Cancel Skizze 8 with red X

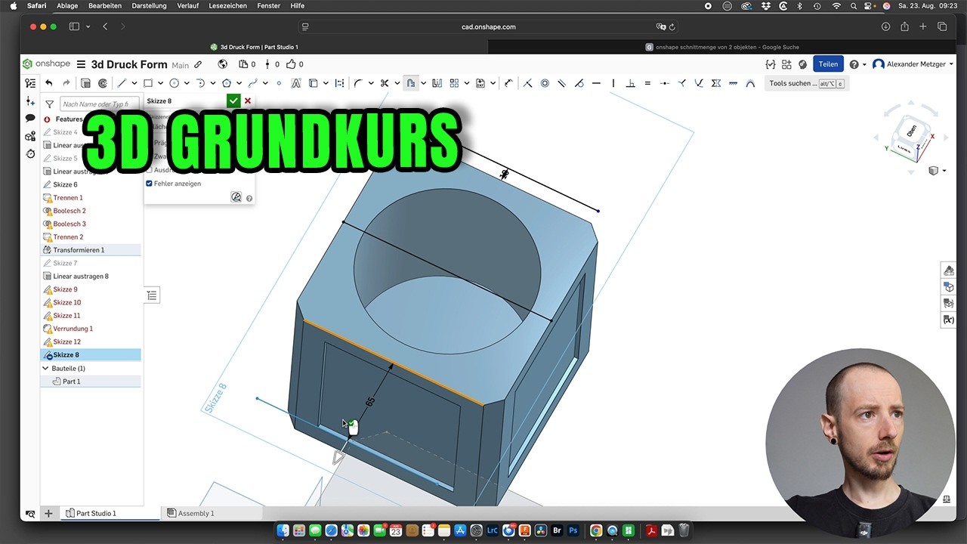click(248, 100)
